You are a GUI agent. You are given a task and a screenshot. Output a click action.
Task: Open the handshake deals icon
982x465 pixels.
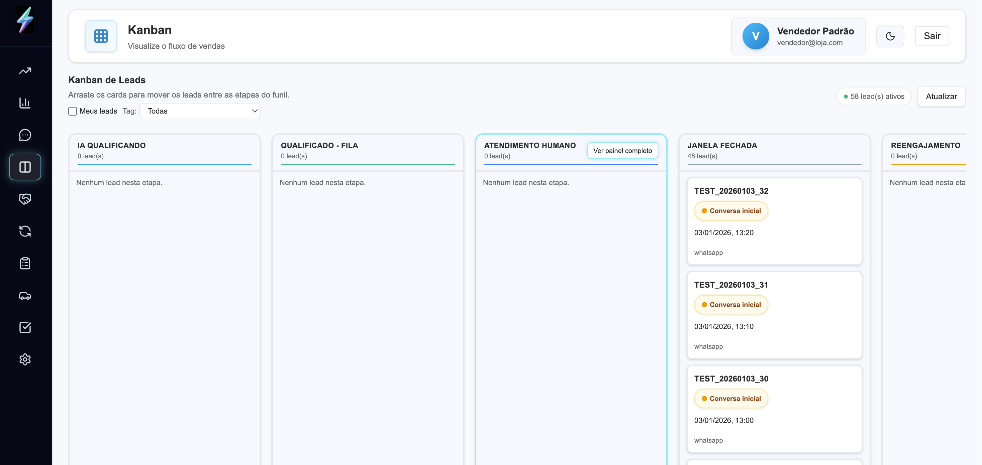pos(25,199)
